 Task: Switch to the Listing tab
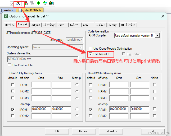[49, 25]
